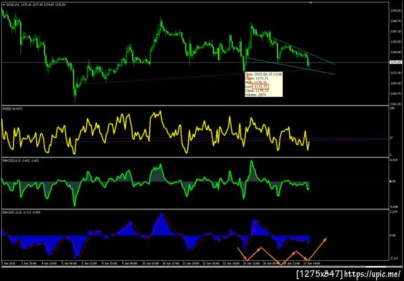Image resolution: width=404 pixels, height=281 pixels.
Task: Click the 1190.70 price scale label
Action: pyautogui.click(x=395, y=22)
